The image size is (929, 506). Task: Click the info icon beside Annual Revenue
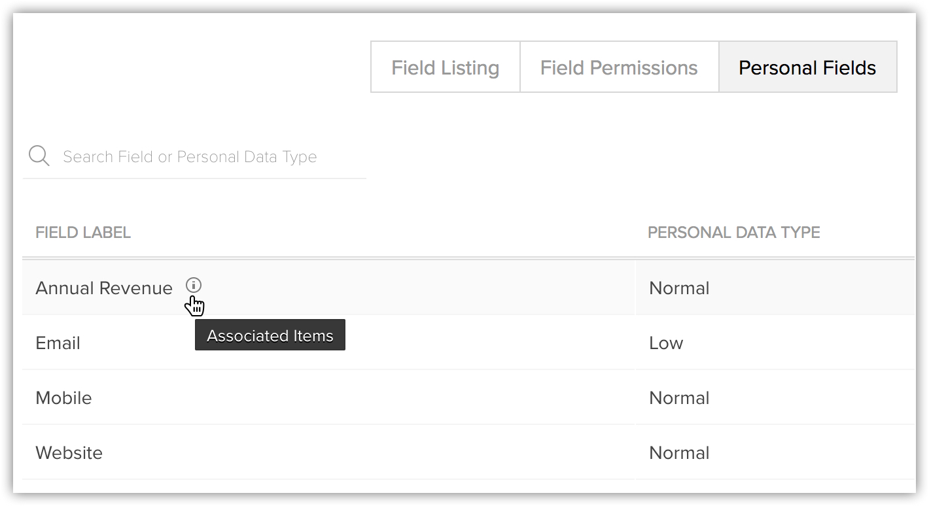[x=194, y=285]
